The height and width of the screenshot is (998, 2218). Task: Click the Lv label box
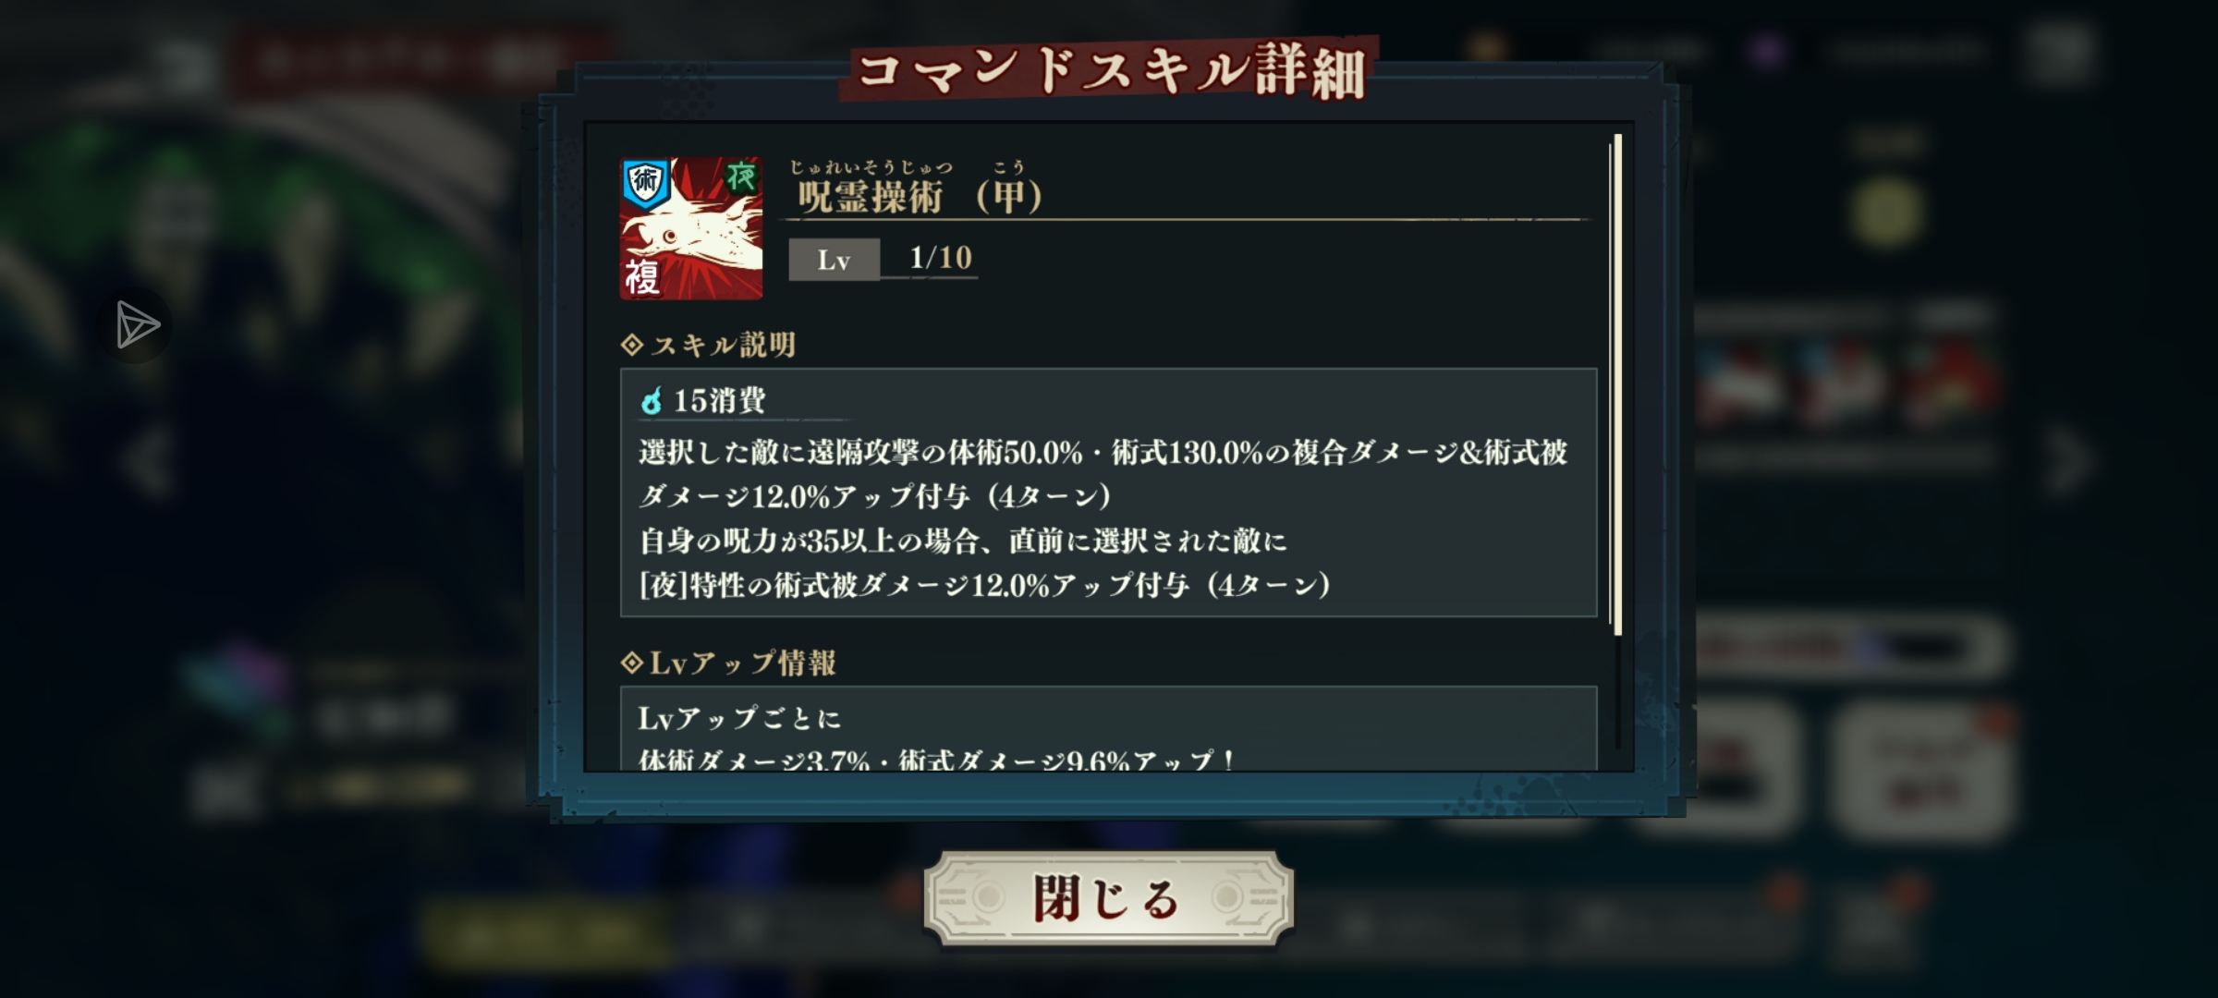[x=834, y=260]
